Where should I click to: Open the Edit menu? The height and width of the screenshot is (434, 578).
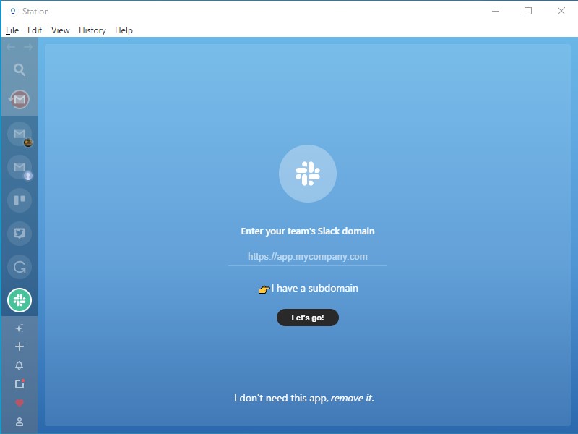pos(35,30)
